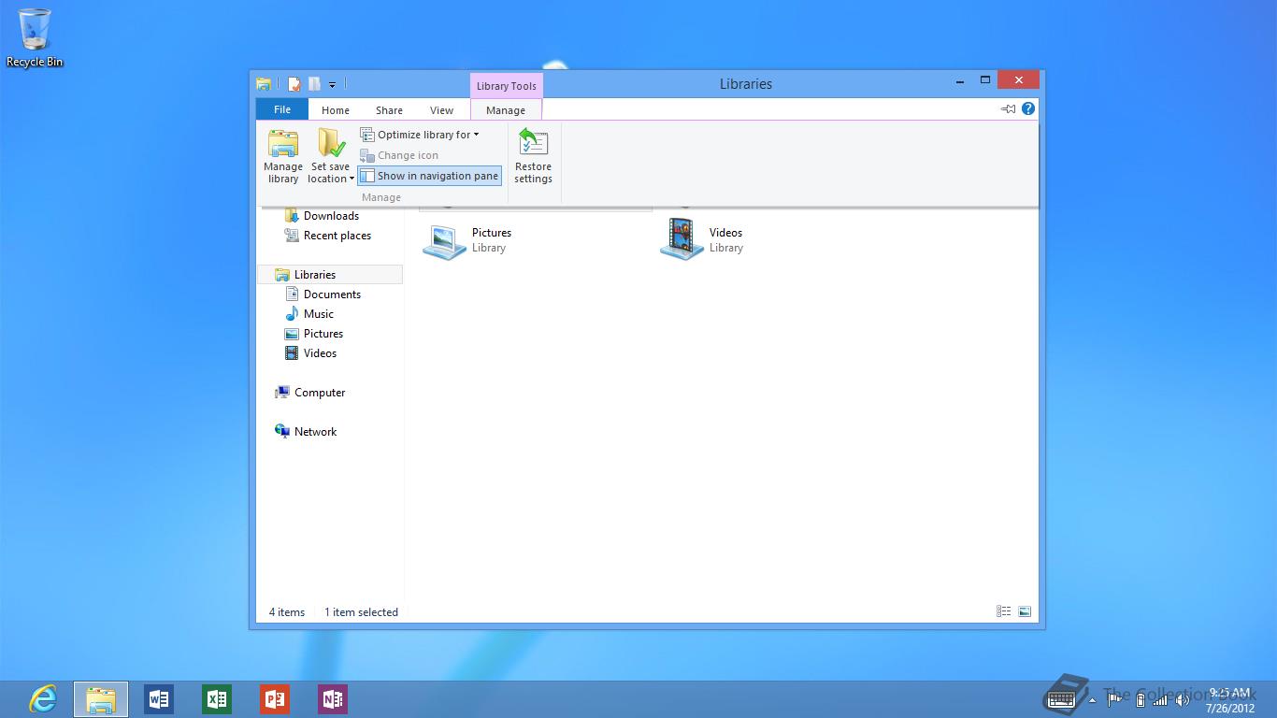Screen dimensions: 1277x718
Task: Click the Explorer window icon in title bar
Action: pos(264,84)
